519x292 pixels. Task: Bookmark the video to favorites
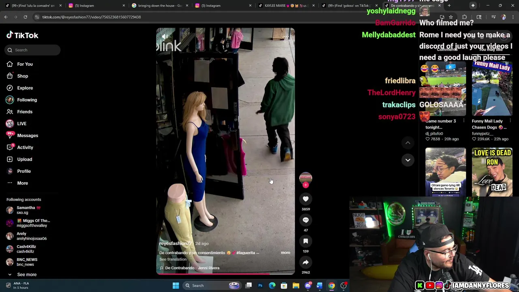(x=306, y=241)
